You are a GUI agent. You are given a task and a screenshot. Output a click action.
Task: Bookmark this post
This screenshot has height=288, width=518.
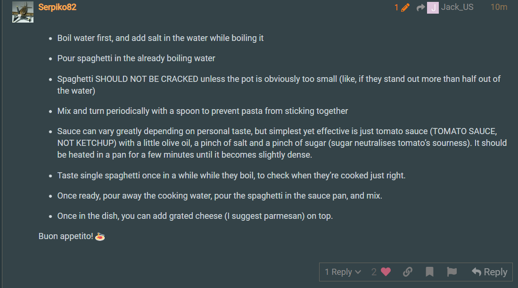[429, 272]
